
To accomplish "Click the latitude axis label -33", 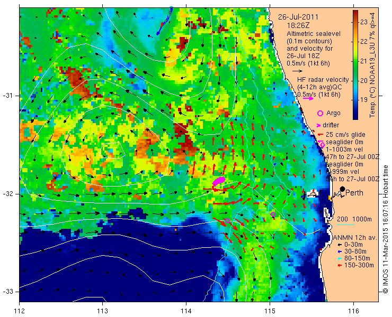I will pyautogui.click(x=7, y=292).
